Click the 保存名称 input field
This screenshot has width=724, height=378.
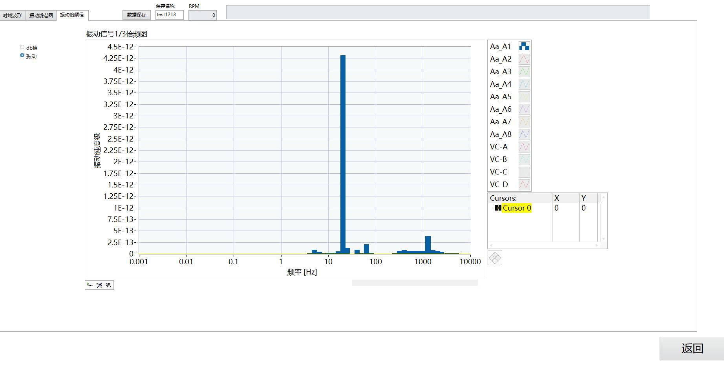[169, 15]
